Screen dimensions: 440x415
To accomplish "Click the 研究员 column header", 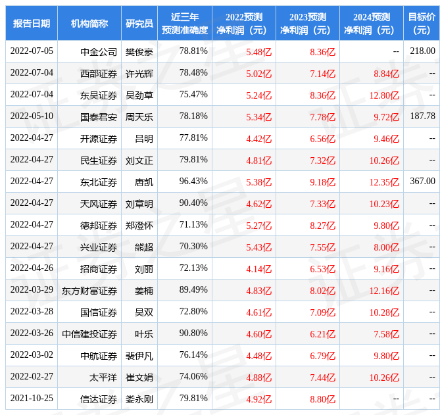I will click(x=139, y=23).
